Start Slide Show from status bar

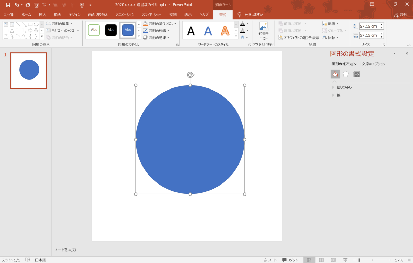pyautogui.click(x=345, y=260)
